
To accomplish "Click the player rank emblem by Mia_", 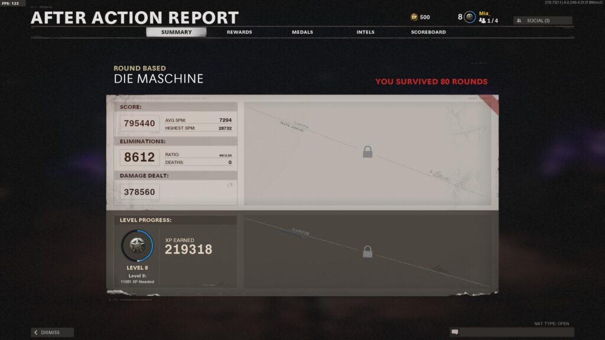I will pos(470,17).
